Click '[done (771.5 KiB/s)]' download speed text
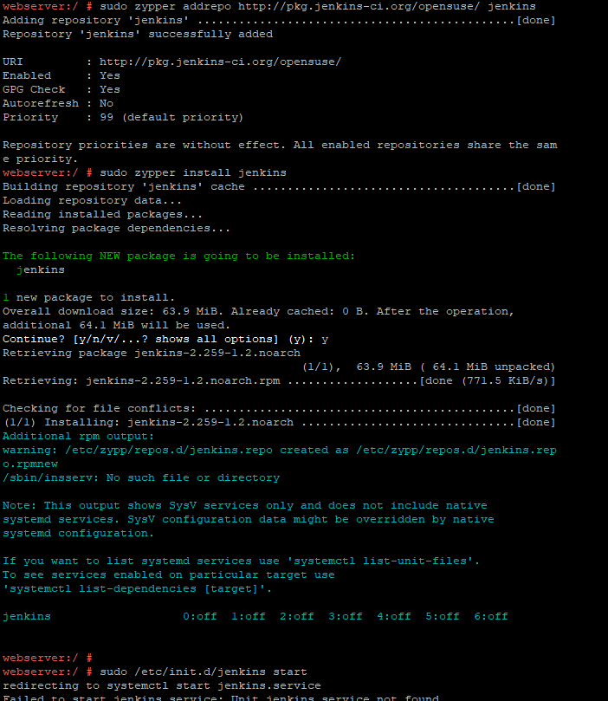 click(x=487, y=380)
